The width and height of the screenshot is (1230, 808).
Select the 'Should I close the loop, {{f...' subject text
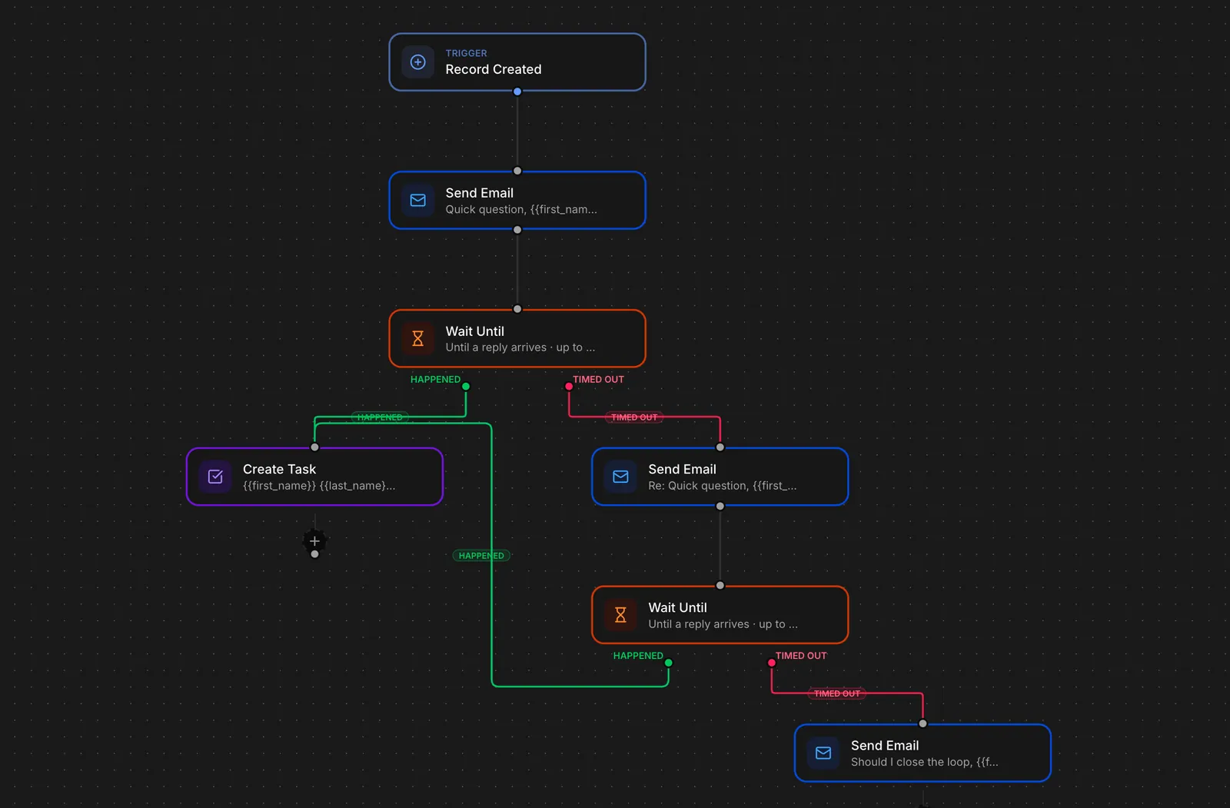coord(925,762)
